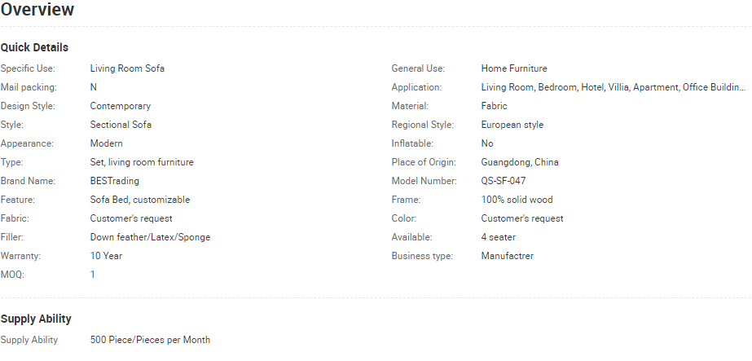This screenshot has width=752, height=361.
Task: Click the Quick Details section title
Action: click(34, 47)
